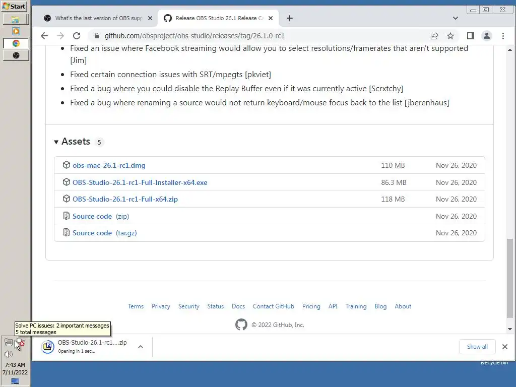Open the Terms footer link
Image resolution: width=516 pixels, height=387 pixels.
136,306
